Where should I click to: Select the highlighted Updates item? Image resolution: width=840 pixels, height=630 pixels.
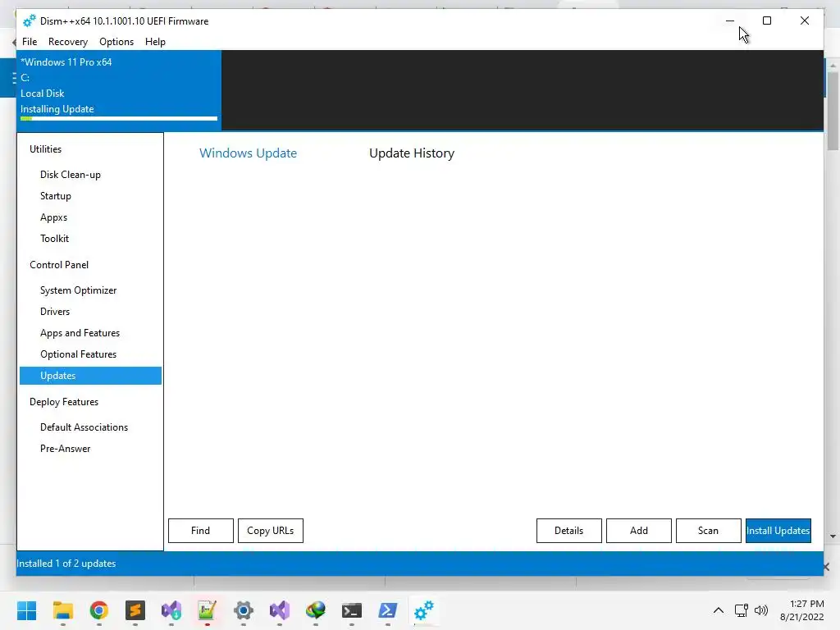[x=90, y=376]
